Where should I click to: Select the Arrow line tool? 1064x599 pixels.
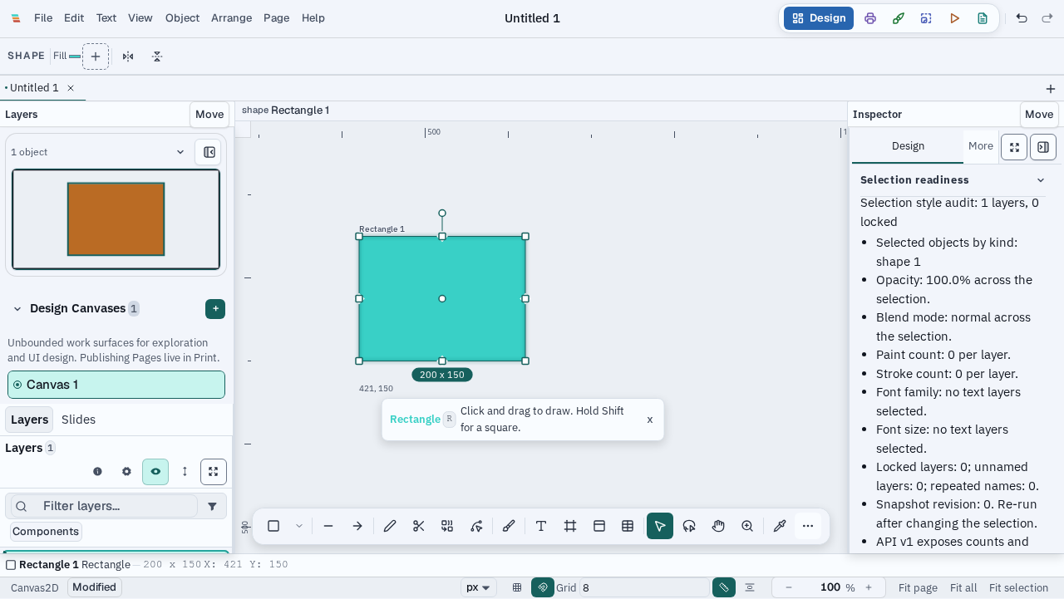pos(357,526)
